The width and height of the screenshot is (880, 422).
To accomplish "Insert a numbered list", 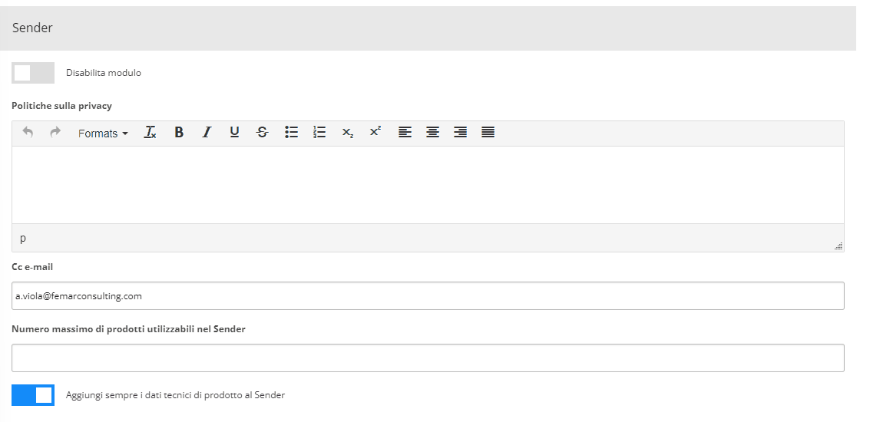I will [x=319, y=133].
